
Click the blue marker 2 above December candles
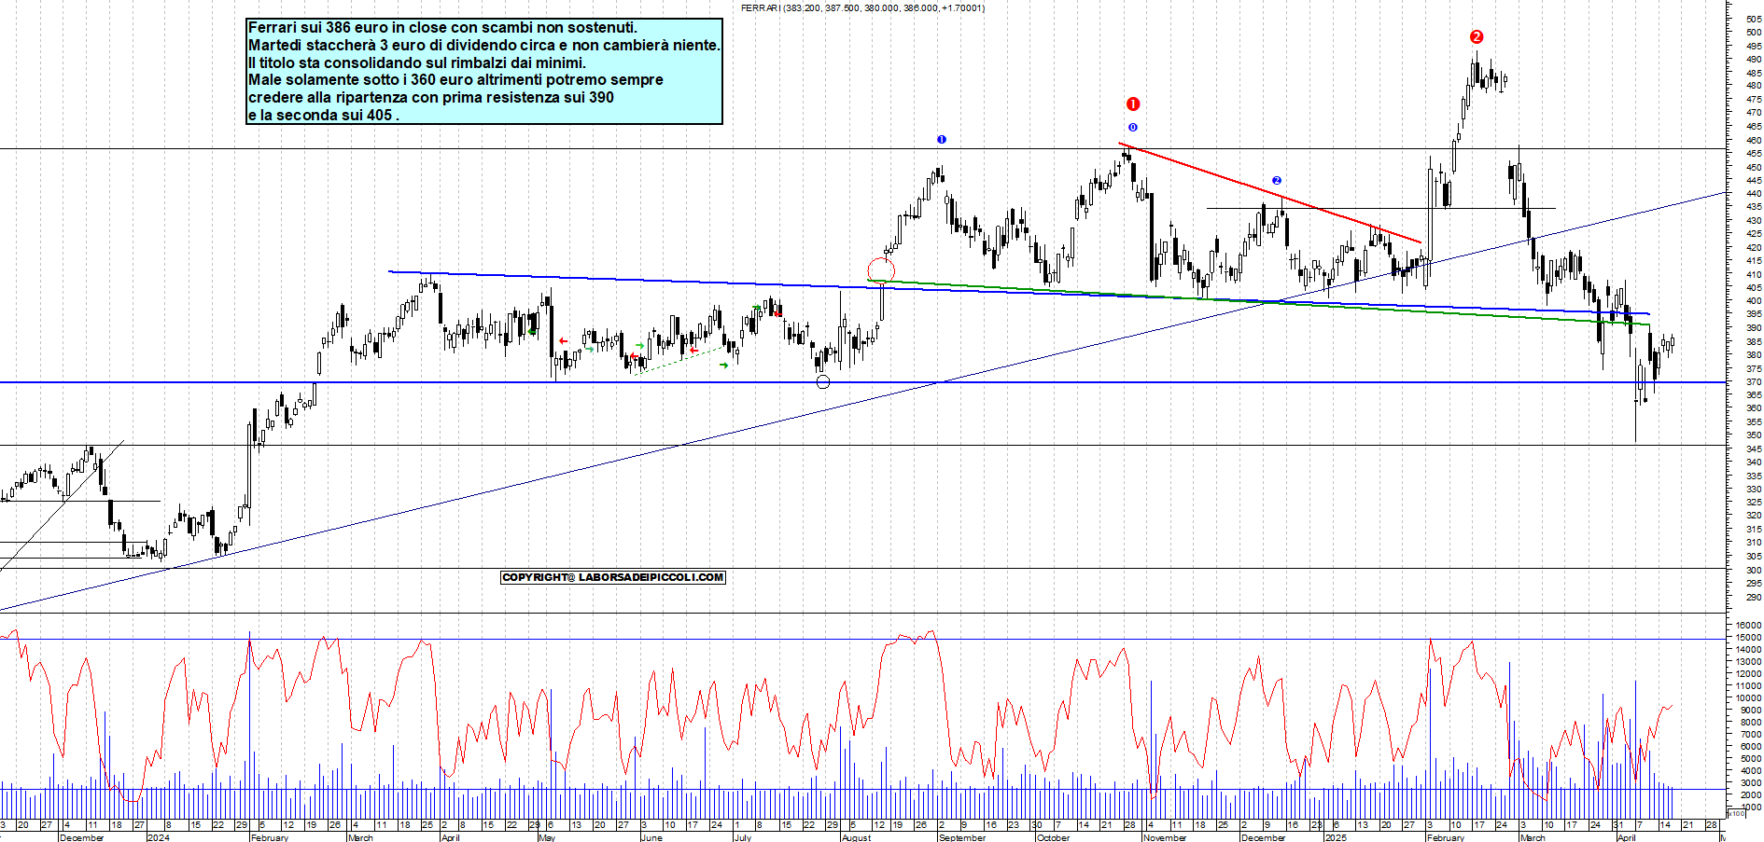1277,181
